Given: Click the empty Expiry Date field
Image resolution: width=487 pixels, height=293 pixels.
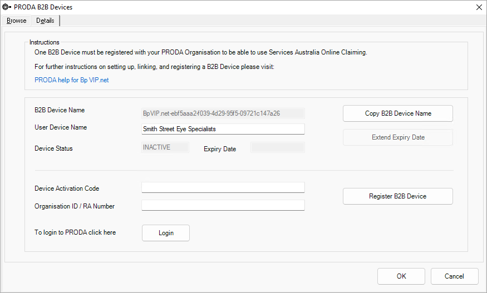Looking at the screenshot, I should point(278,147).
